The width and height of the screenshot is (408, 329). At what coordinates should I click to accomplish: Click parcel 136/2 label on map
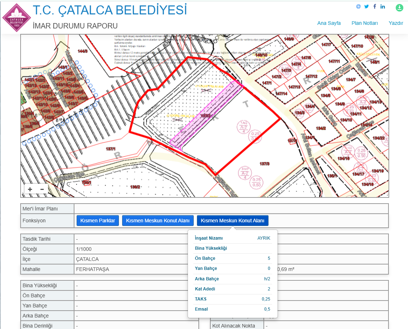point(135,187)
